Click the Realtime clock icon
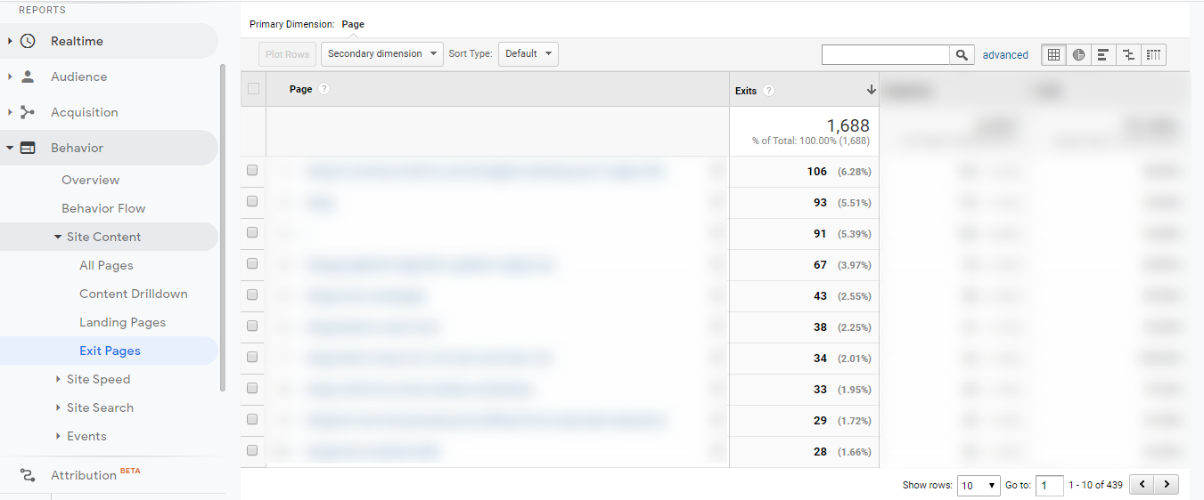Image resolution: width=1204 pixels, height=500 pixels. (28, 41)
